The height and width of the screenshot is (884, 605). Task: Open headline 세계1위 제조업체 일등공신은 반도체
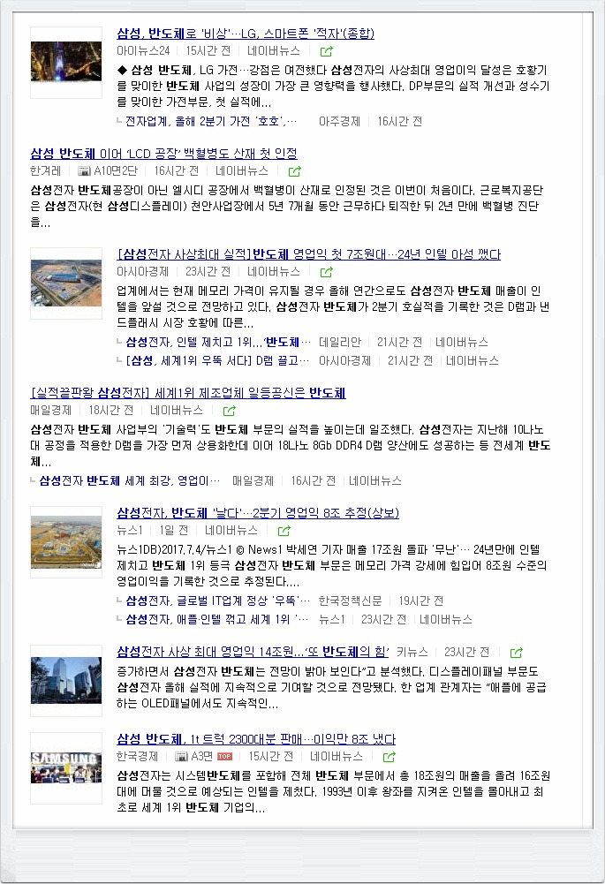click(x=188, y=393)
